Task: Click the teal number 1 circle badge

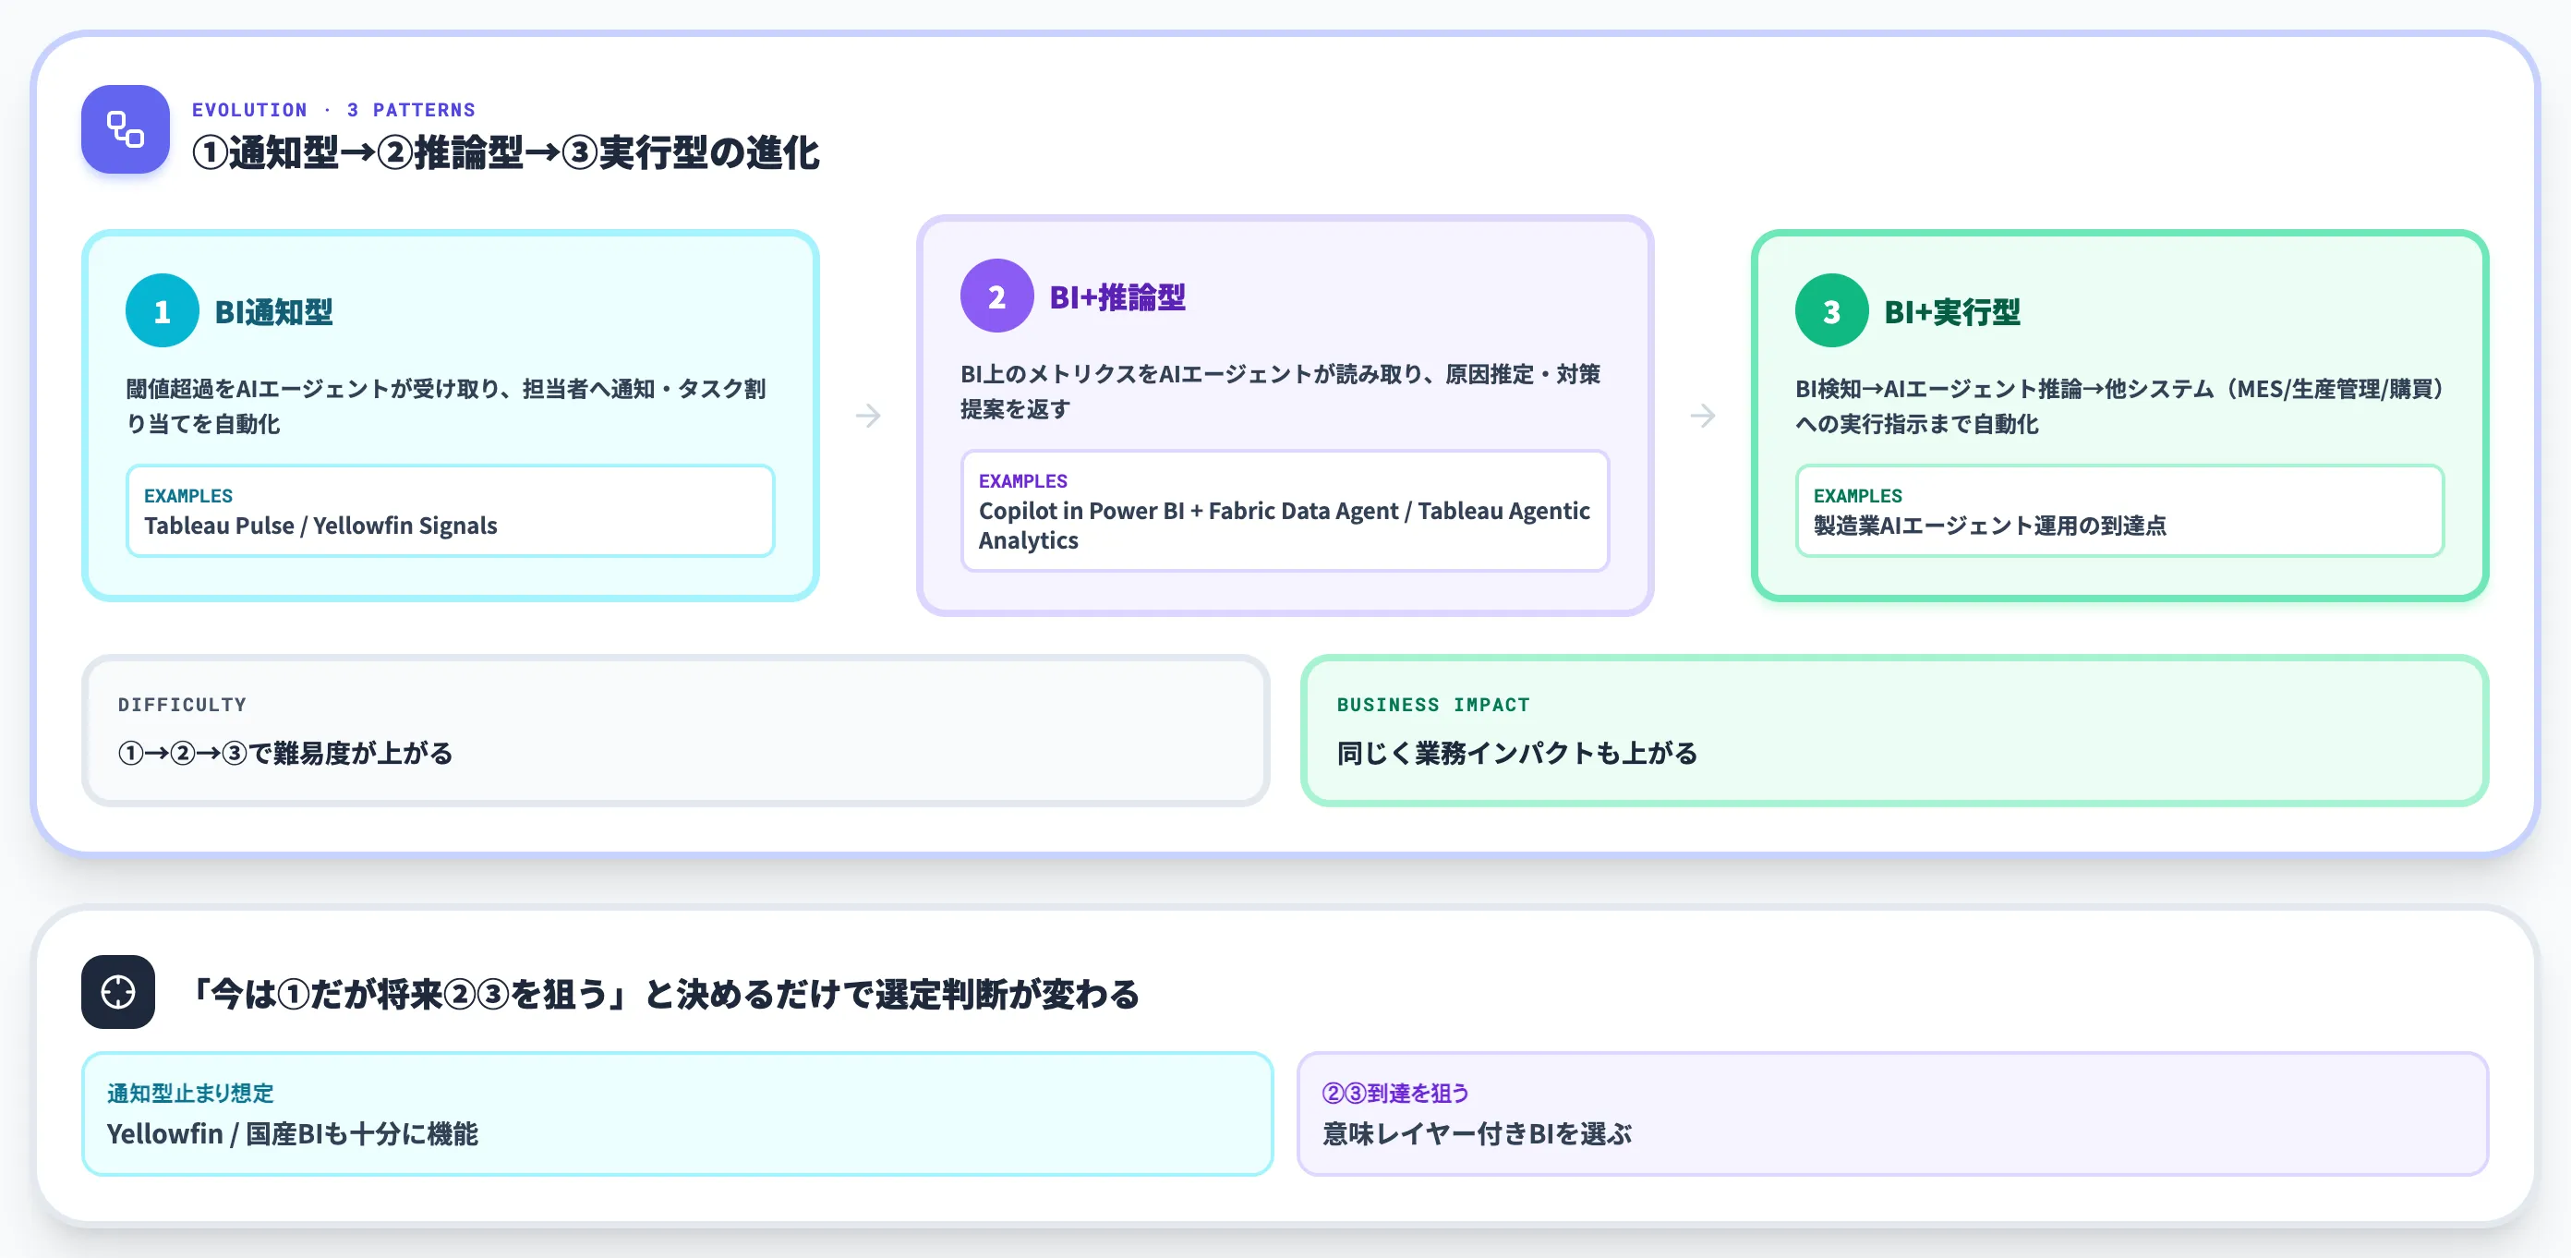Action: coord(162,310)
